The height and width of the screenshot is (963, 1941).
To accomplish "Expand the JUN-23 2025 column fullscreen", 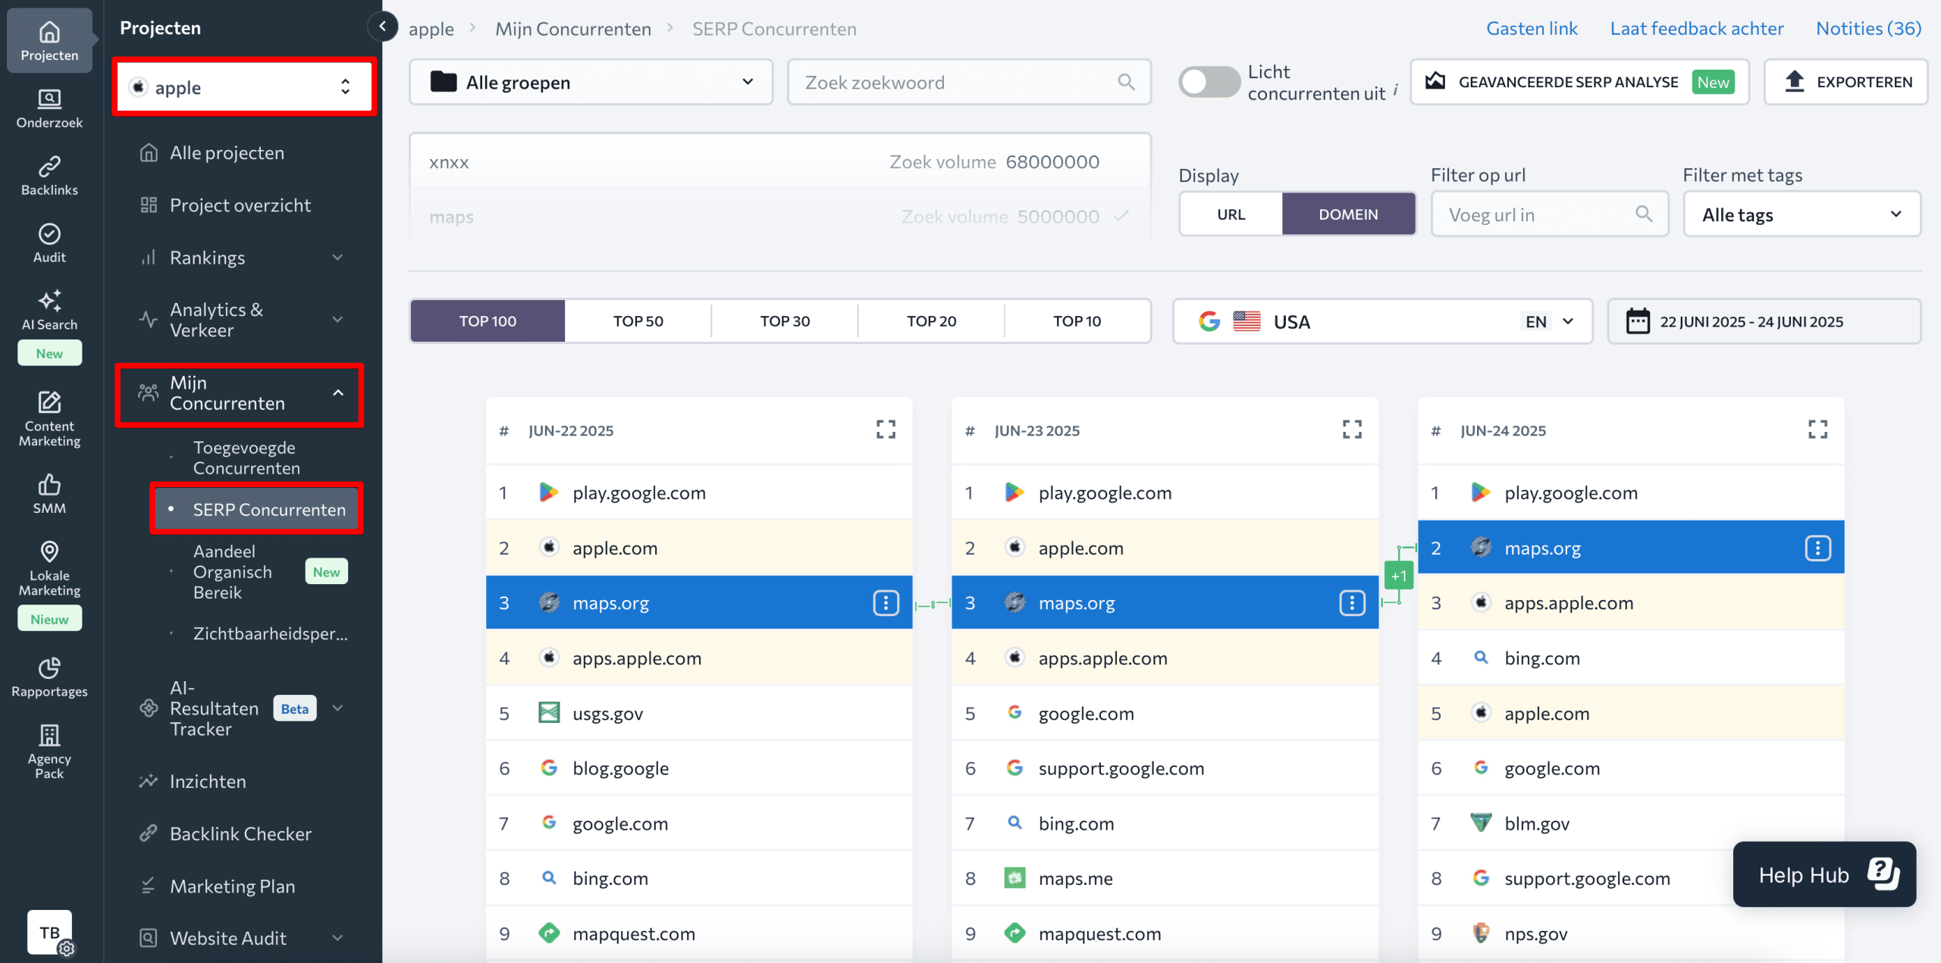I will [1352, 430].
